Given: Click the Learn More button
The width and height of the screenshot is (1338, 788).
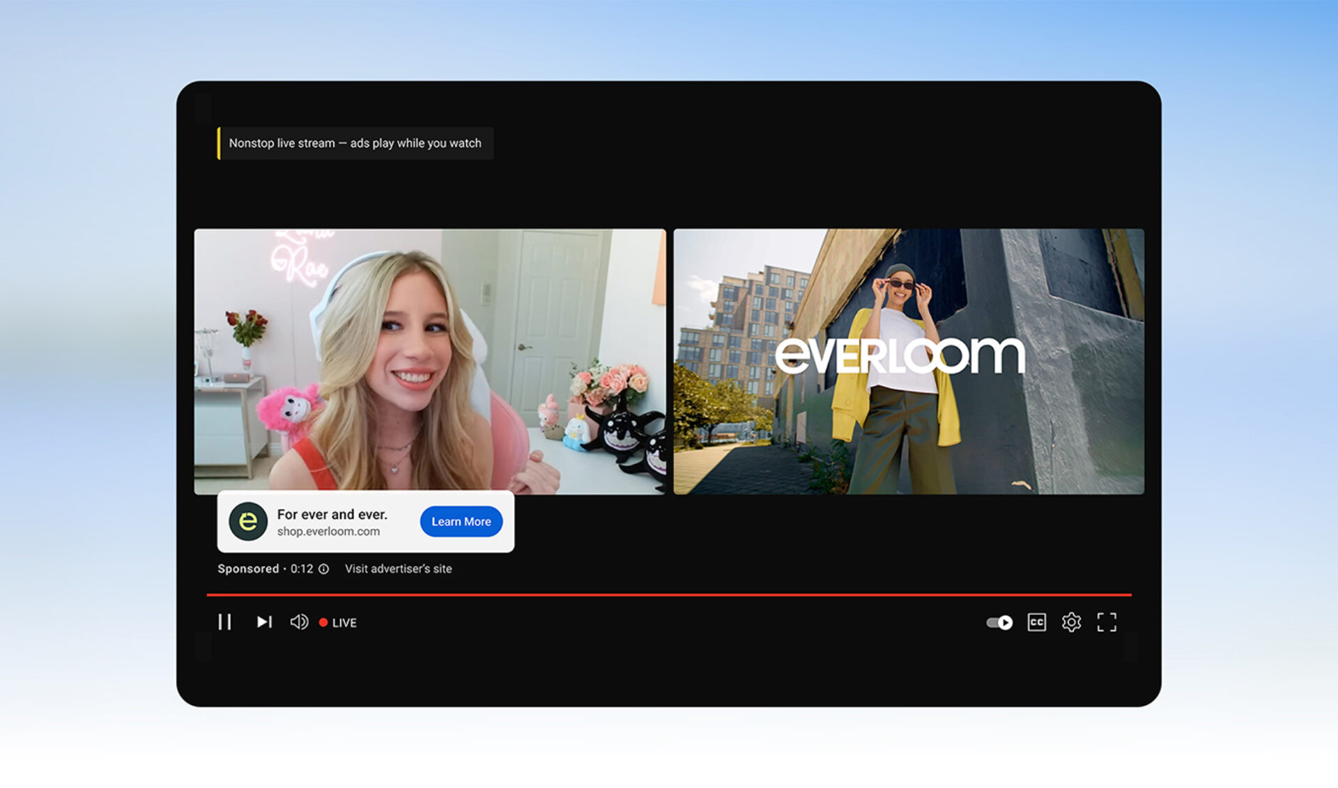Looking at the screenshot, I should [x=461, y=521].
